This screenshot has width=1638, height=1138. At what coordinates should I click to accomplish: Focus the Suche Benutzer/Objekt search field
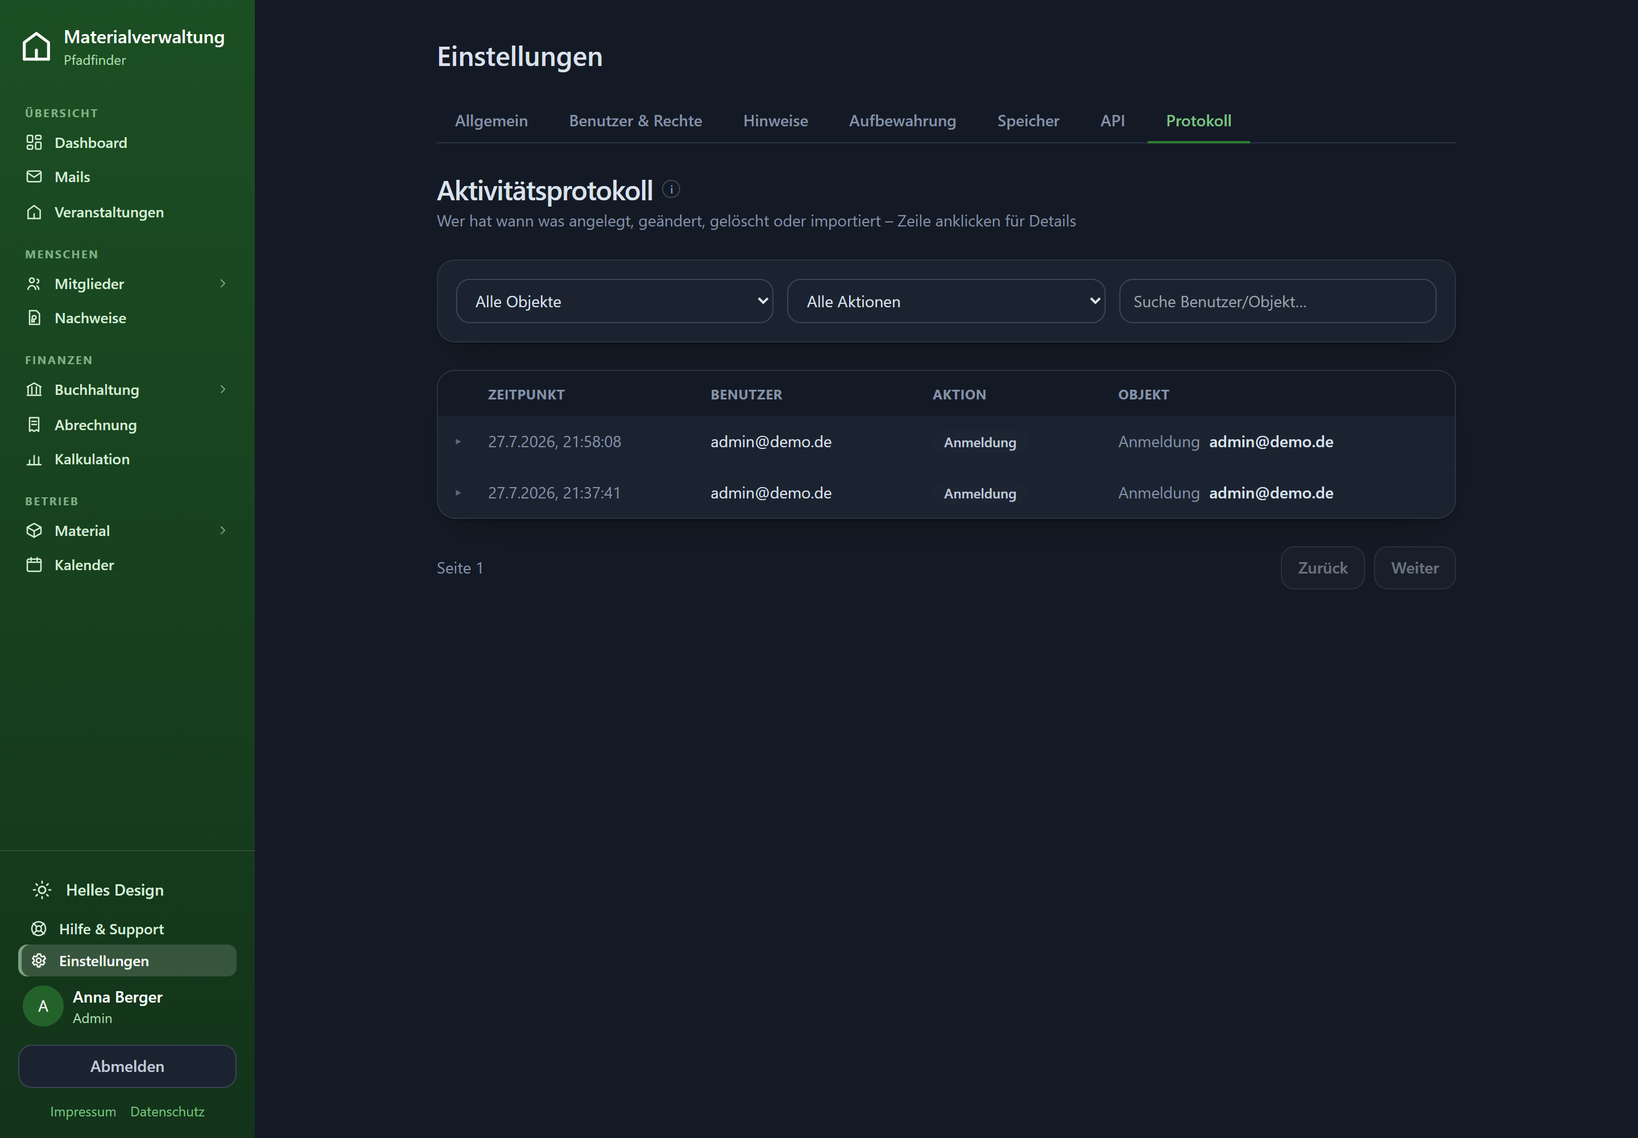coord(1277,301)
